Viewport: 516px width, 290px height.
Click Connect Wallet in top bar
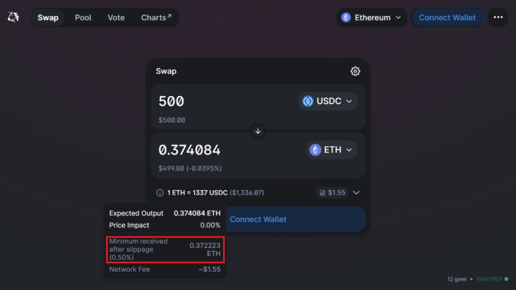click(447, 17)
